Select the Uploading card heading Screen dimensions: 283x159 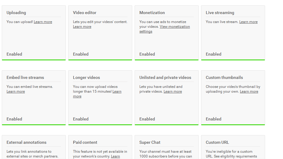click(x=16, y=13)
